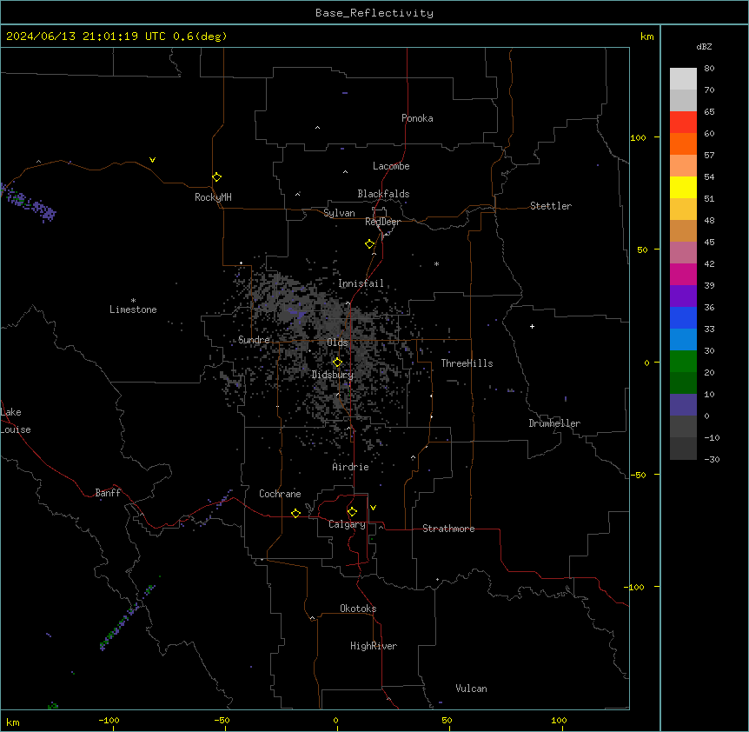The width and height of the screenshot is (749, 732).
Task: Click the Okotoks label
Action: pos(358,609)
